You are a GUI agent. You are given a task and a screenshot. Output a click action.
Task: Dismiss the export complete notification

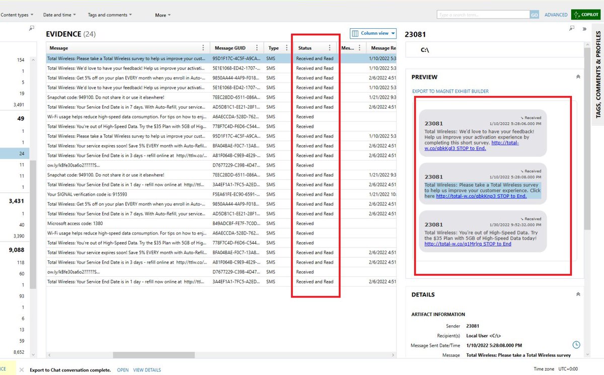point(21,370)
